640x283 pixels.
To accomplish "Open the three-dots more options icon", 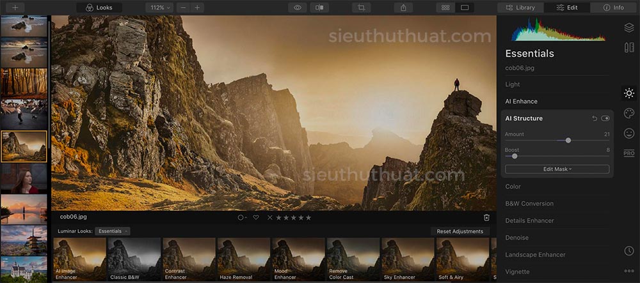I will [x=629, y=271].
